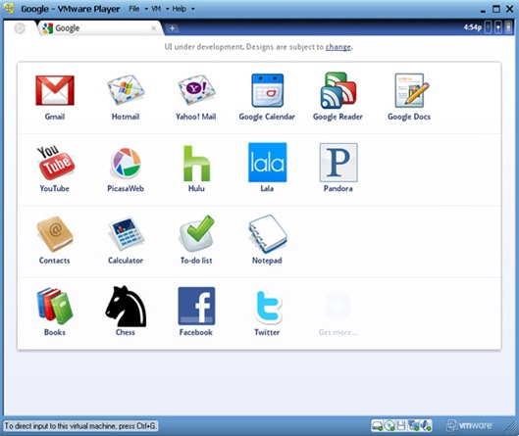The image size is (519, 436).
Task: Click the hard disk device icon in VMware status bar
Action: click(377, 425)
